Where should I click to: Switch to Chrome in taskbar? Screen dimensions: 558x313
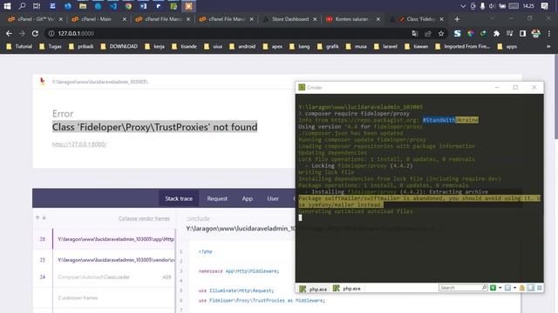(128, 6)
